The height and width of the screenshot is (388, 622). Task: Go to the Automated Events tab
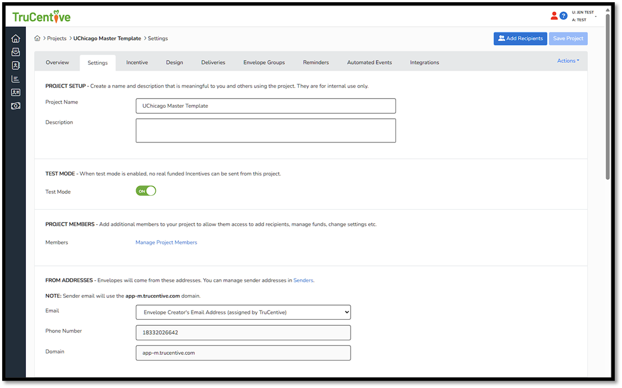(x=369, y=62)
